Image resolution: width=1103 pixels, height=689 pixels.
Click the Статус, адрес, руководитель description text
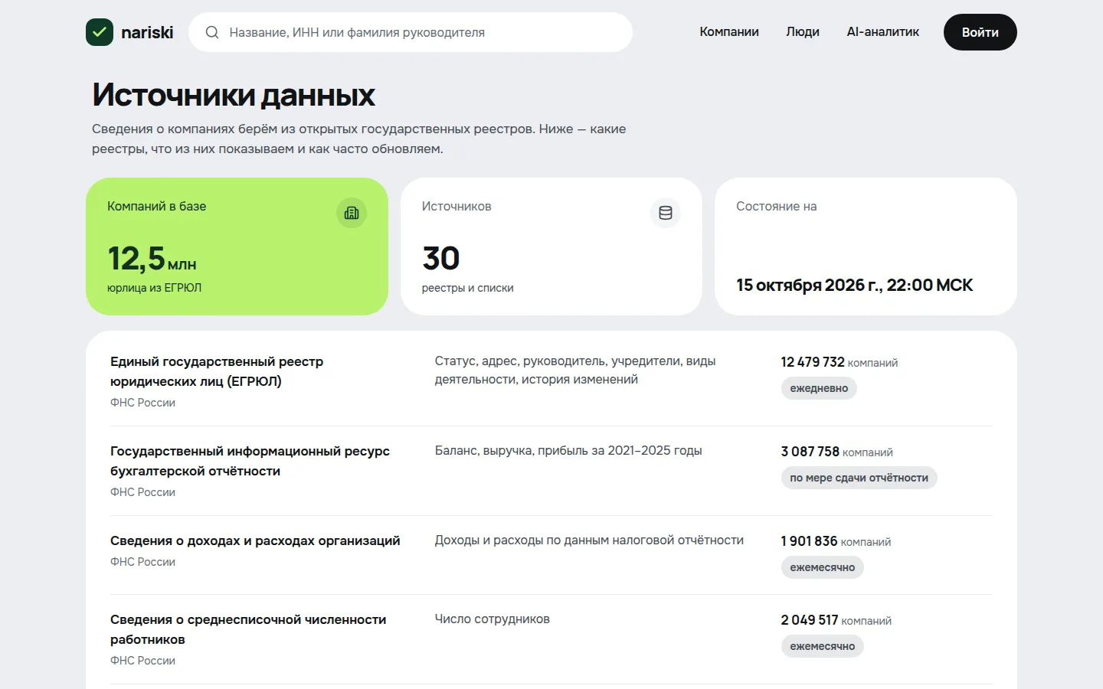[x=575, y=370]
